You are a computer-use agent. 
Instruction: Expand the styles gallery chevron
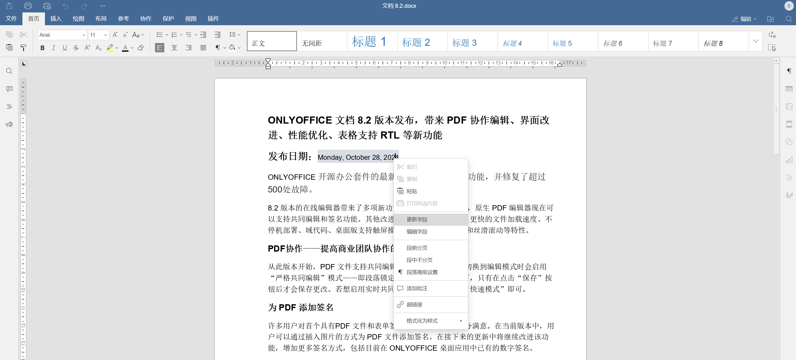tap(755, 41)
